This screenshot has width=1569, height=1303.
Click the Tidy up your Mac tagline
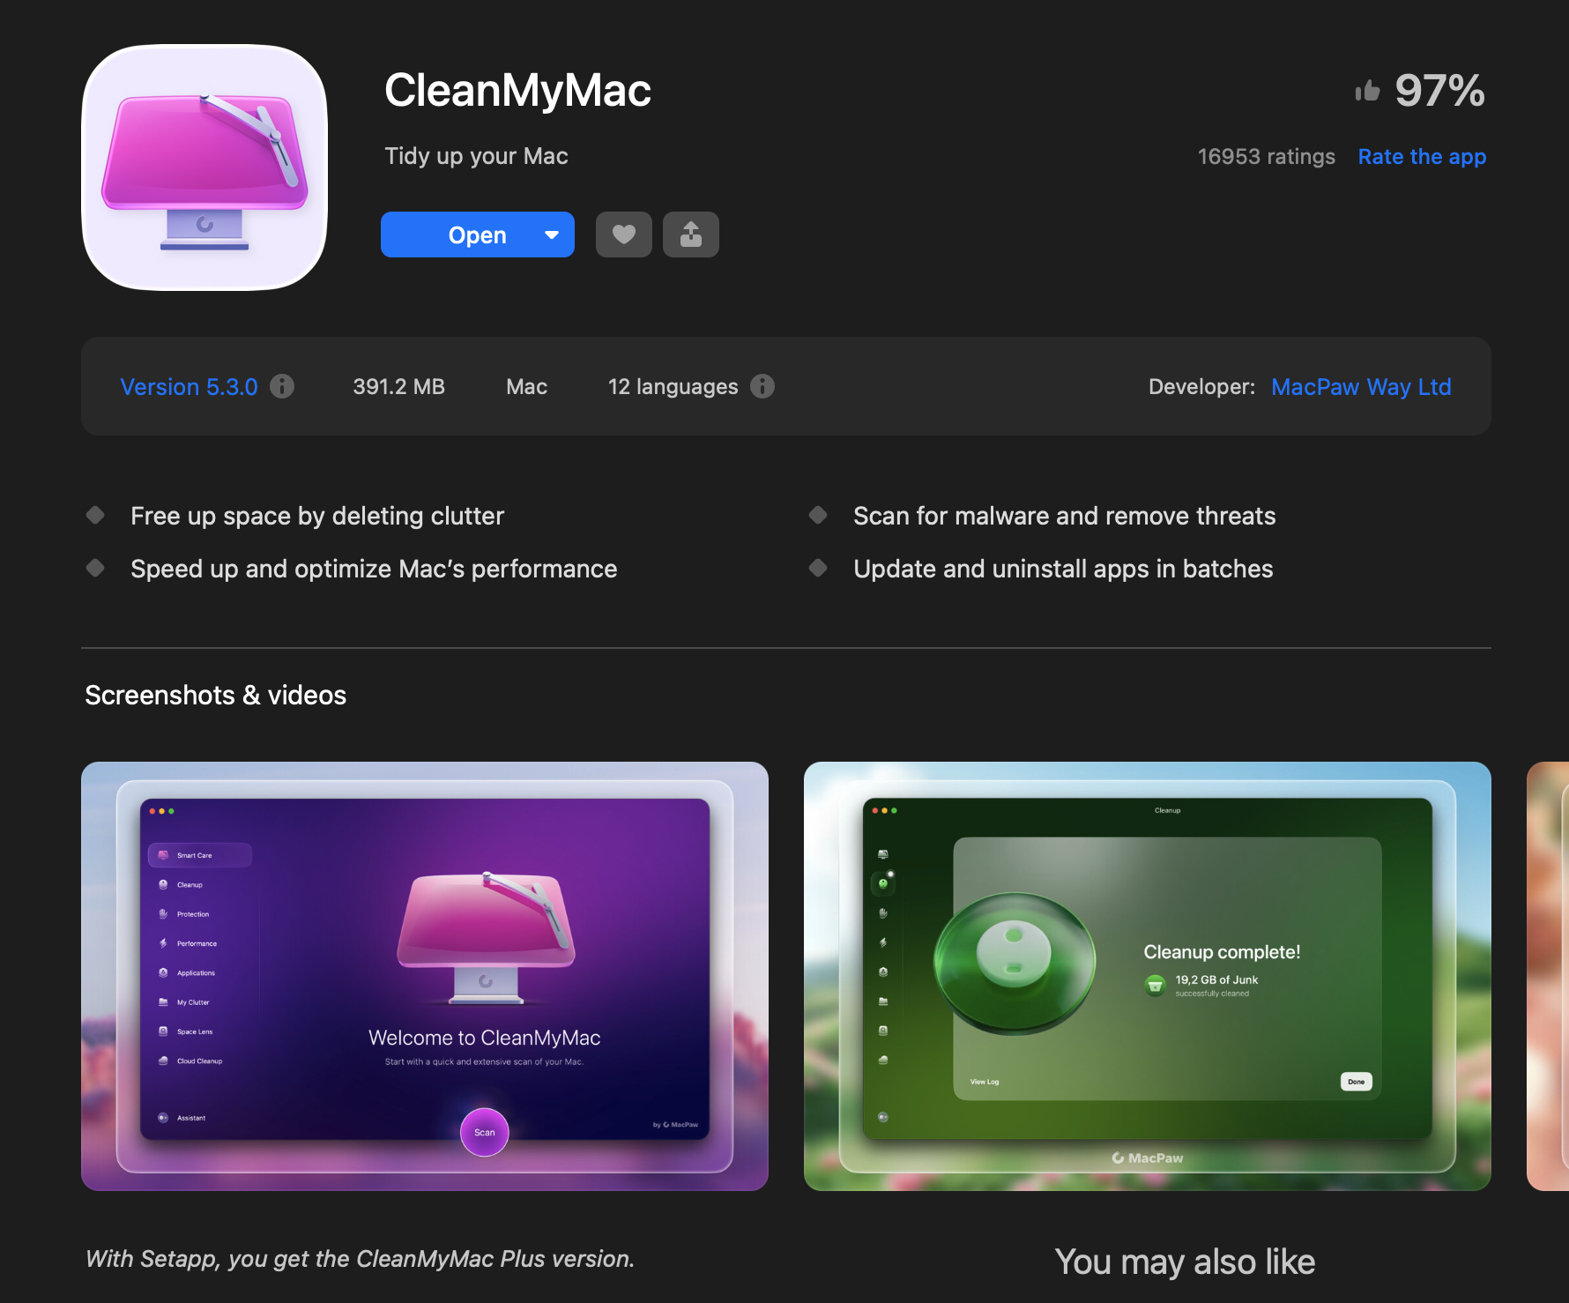tap(476, 156)
